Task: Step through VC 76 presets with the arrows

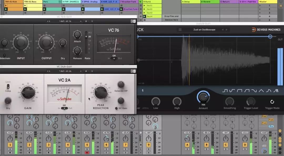Action: [49, 21]
